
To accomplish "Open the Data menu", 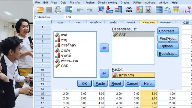I will tap(63, 2).
